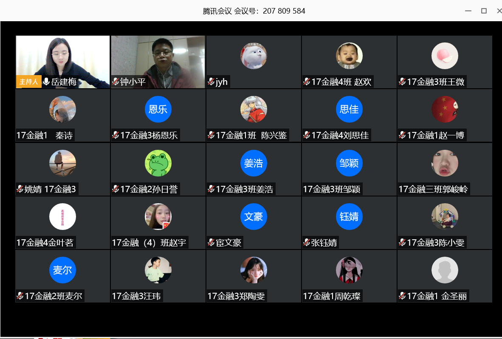Select 钟小平's video tile

coord(158,62)
